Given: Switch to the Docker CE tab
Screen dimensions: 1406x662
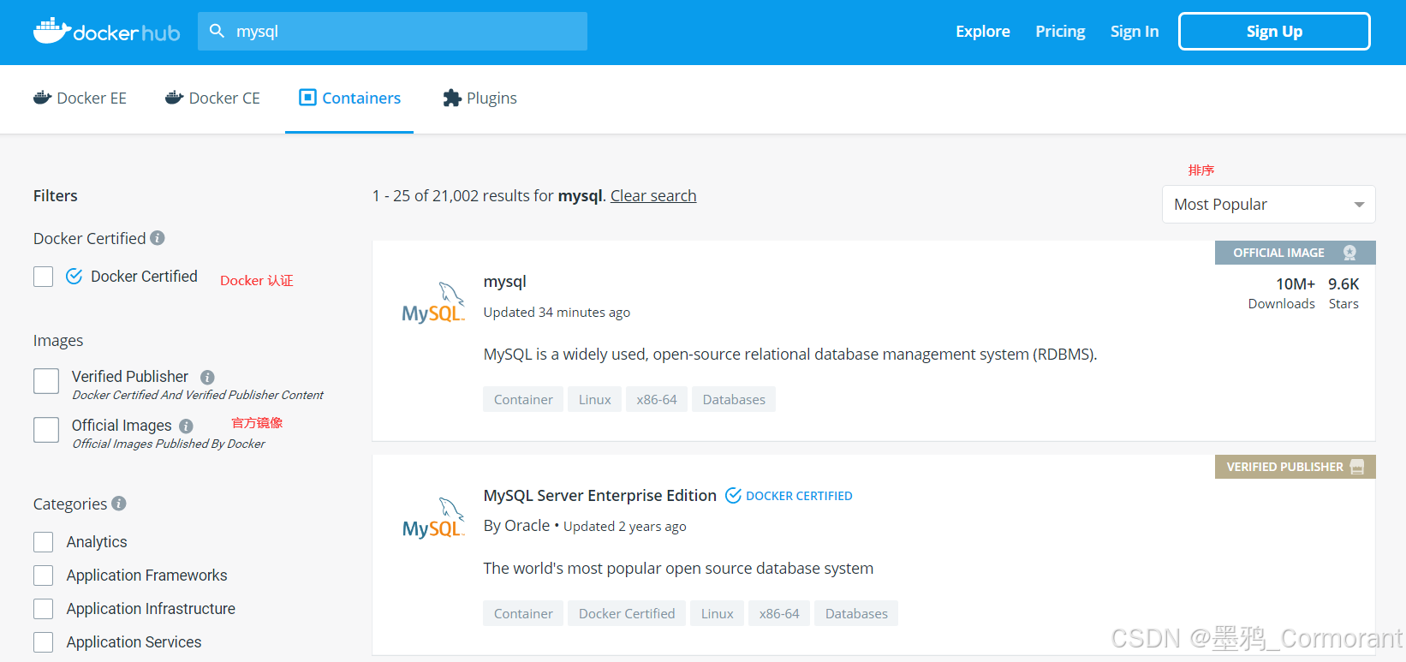Looking at the screenshot, I should click(212, 98).
